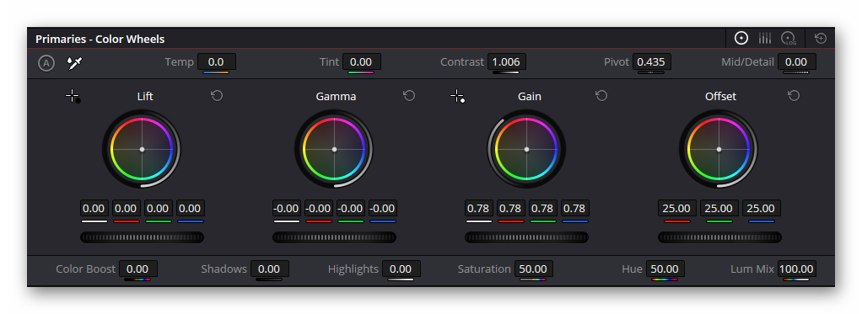
Task: Select the Shadows value field
Action: 269,269
